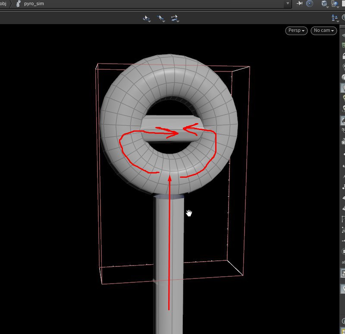Click the blue concentric rings target icon
Screen dimensions: 345x334
pyautogui.click(x=310, y=3)
